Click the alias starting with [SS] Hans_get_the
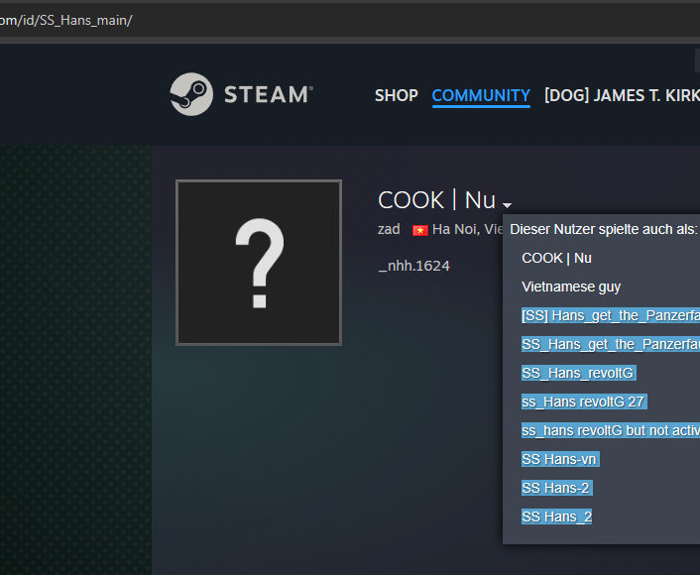 pyautogui.click(x=610, y=315)
